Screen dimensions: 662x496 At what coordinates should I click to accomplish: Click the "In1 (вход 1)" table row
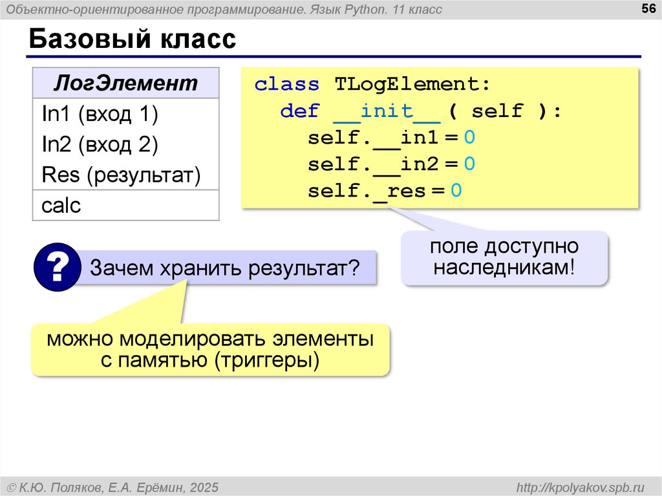coord(100,114)
